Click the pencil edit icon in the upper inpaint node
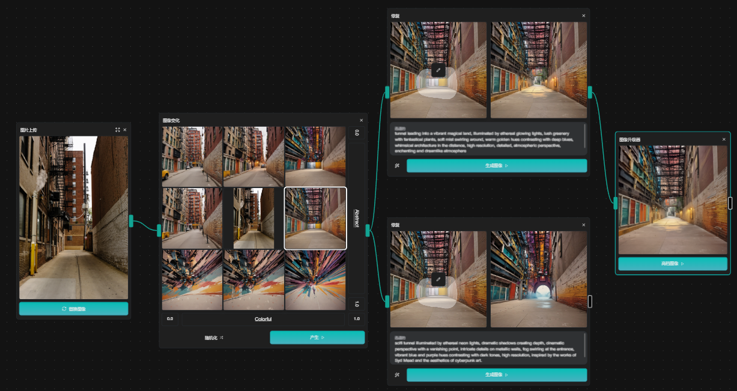Screen dimensions: 737x391 438,70
